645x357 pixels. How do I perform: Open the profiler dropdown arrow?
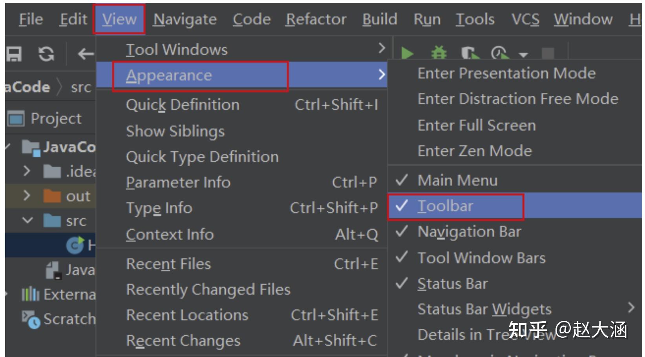523,55
